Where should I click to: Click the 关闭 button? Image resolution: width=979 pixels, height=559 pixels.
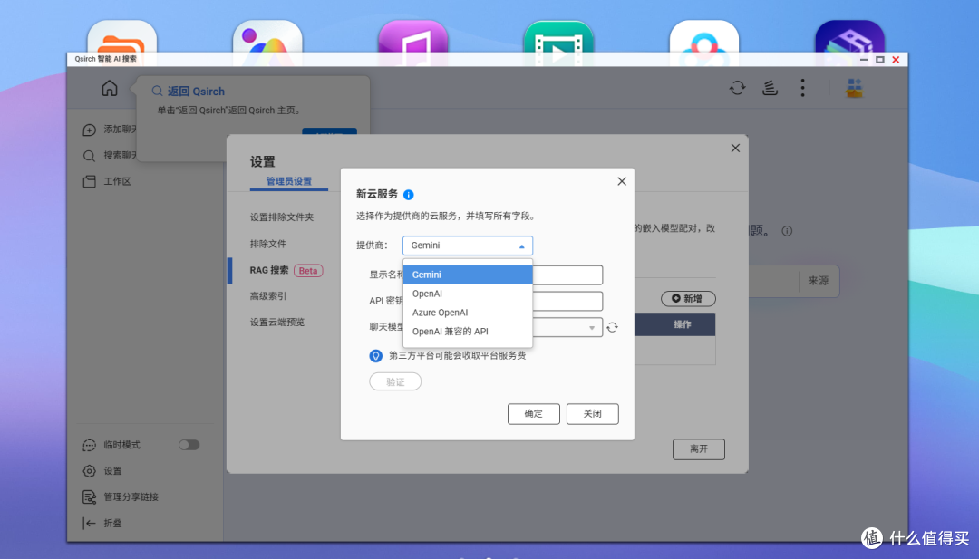pyautogui.click(x=593, y=414)
